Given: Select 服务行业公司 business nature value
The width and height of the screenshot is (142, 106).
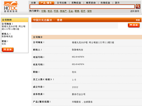Looking at the screenshot, I should (79, 94).
